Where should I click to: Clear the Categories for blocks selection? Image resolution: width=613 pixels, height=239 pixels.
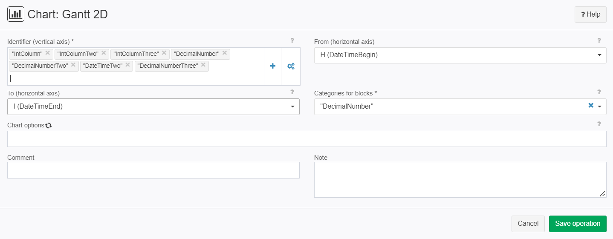pos(591,106)
